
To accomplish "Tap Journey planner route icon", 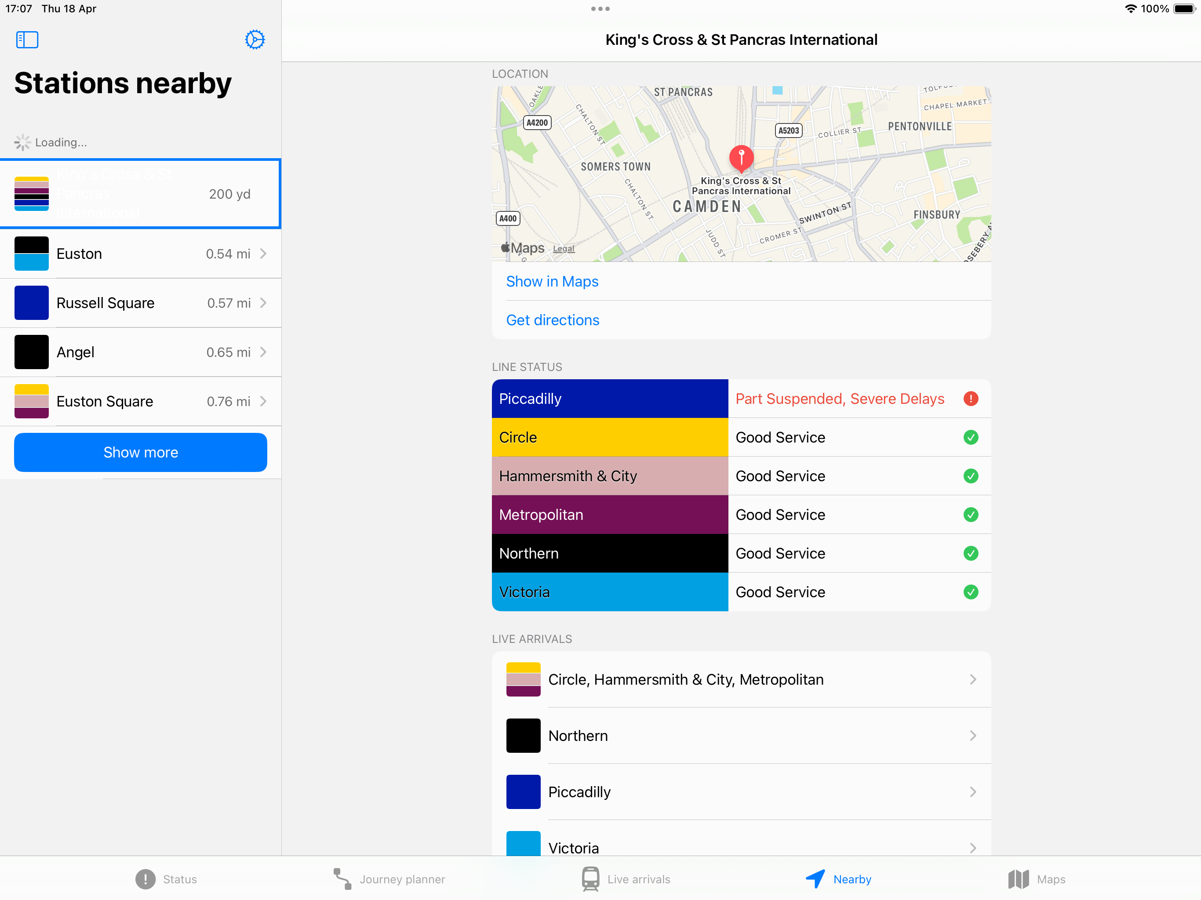I will [342, 879].
